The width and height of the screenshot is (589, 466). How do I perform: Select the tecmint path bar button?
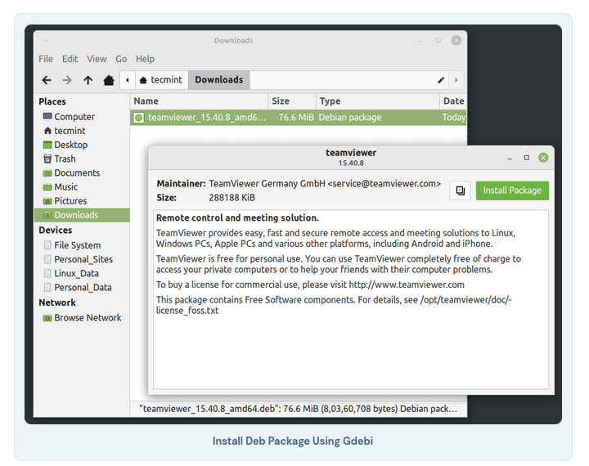tap(161, 80)
